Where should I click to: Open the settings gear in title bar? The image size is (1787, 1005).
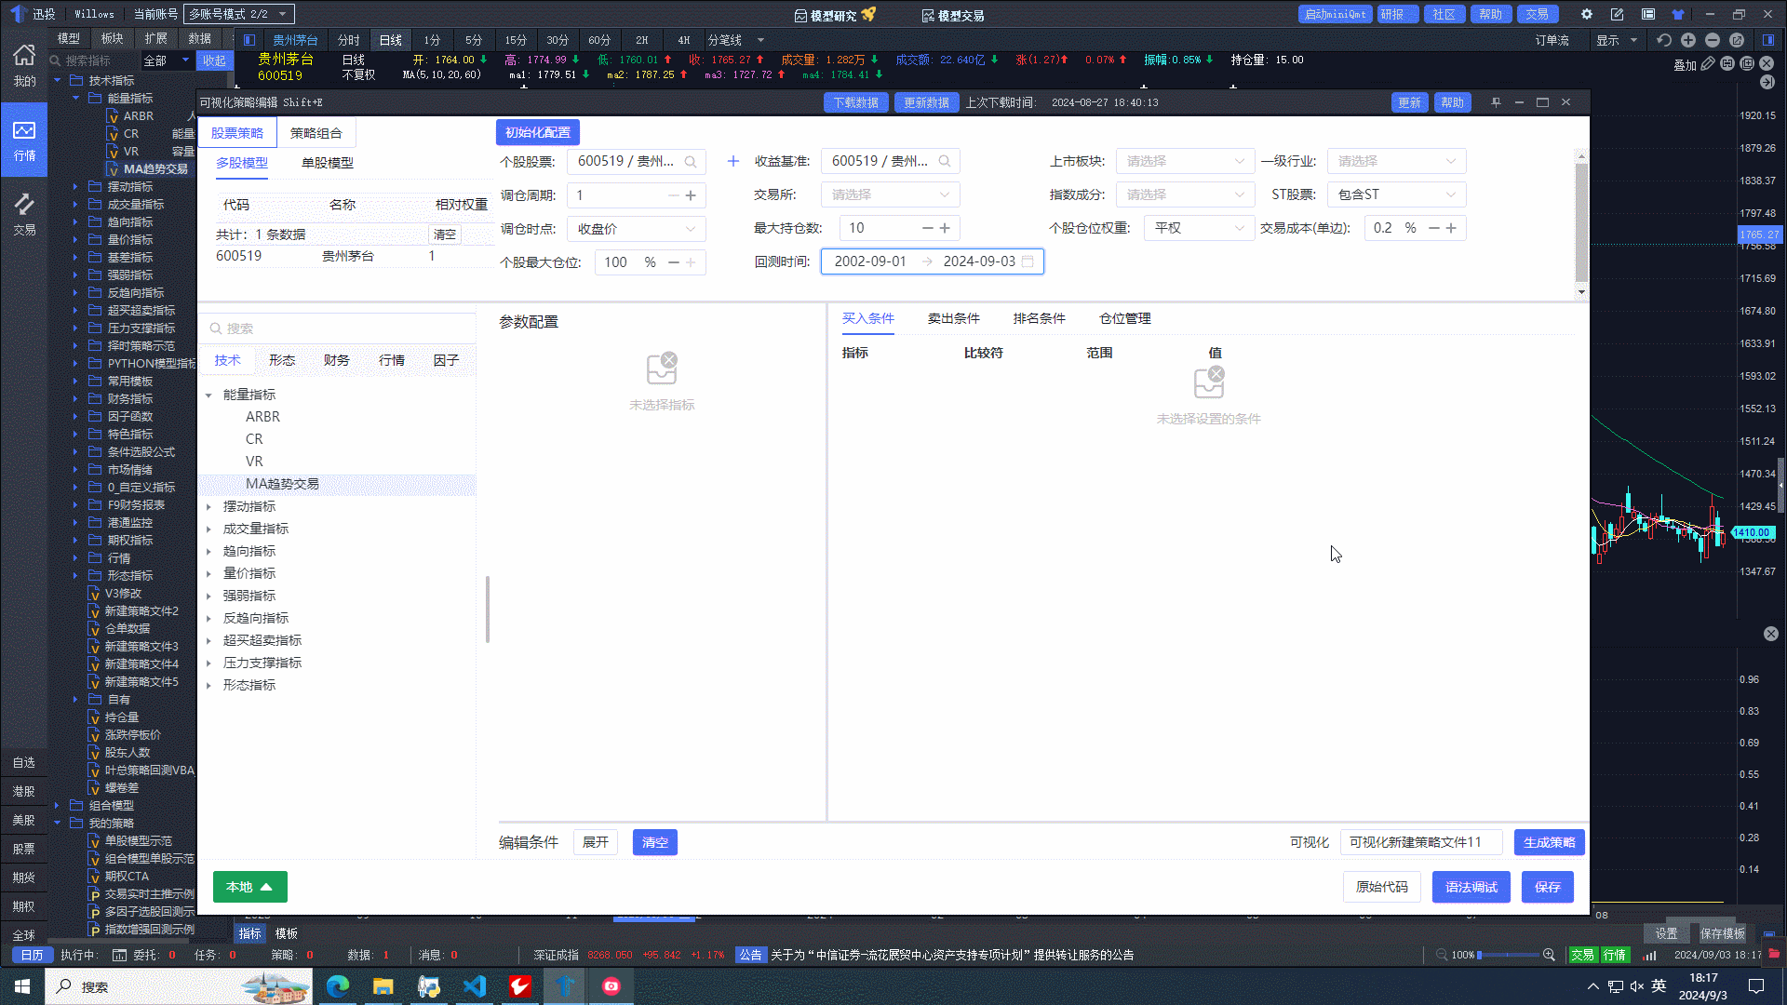click(1587, 14)
